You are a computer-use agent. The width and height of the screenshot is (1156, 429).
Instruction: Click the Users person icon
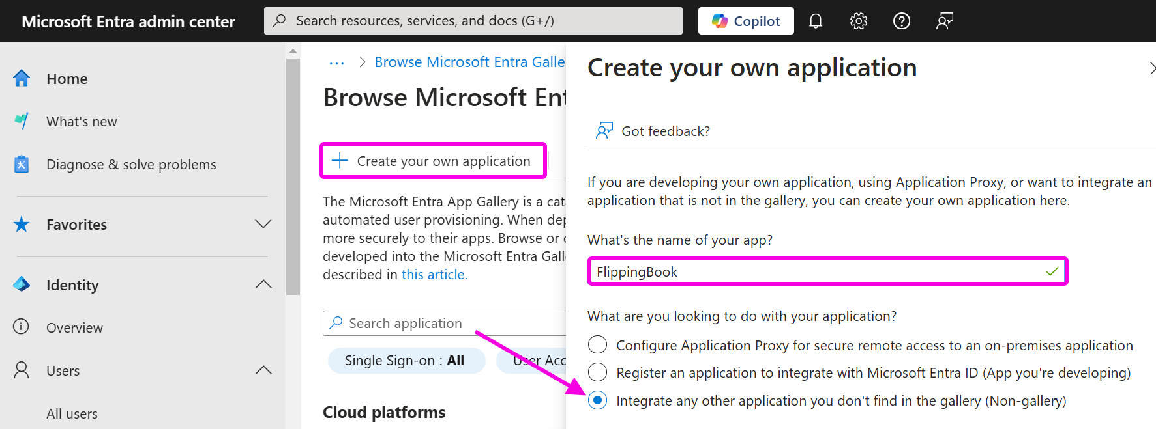point(22,370)
